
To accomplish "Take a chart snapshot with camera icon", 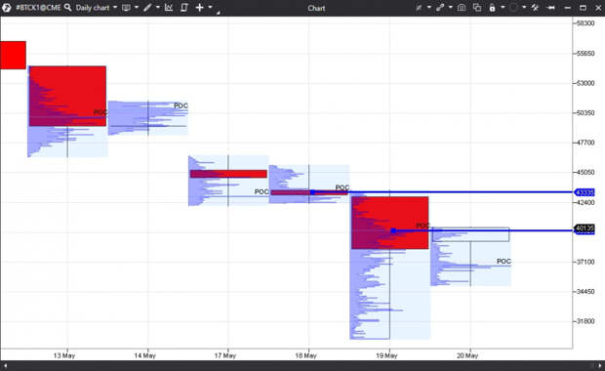I will [462, 8].
